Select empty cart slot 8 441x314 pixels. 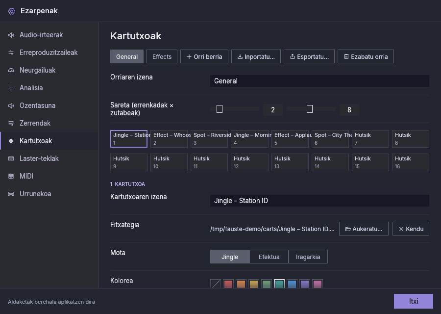[411, 139]
